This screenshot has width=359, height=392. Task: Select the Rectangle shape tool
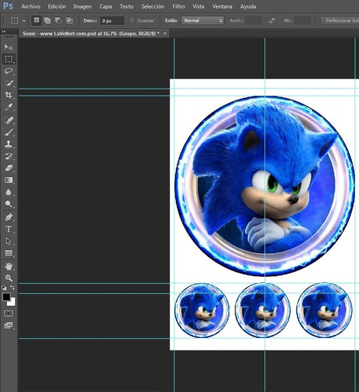9,253
